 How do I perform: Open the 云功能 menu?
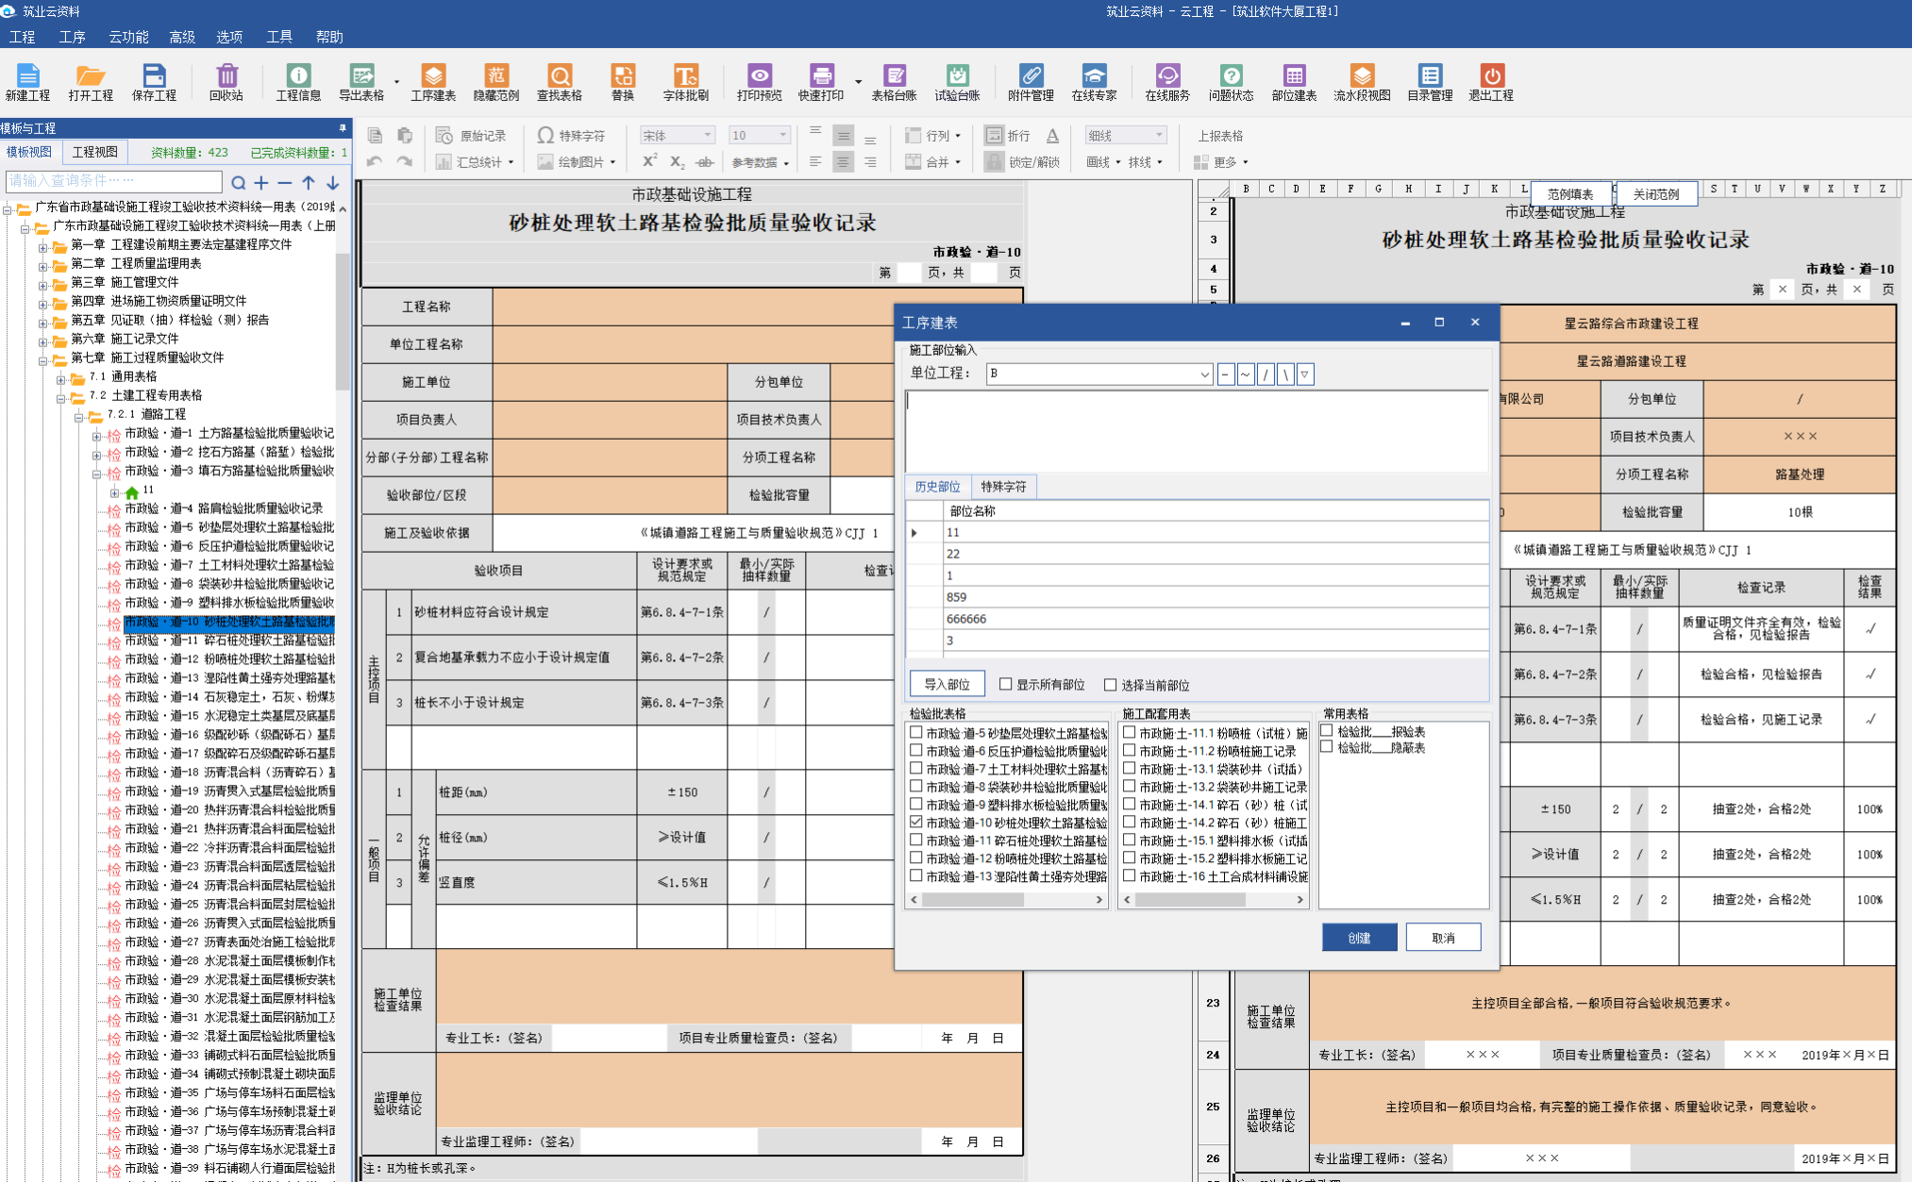(x=128, y=37)
